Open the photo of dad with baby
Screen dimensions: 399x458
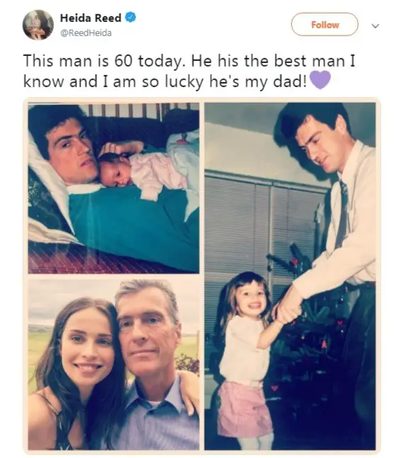pos(113,188)
